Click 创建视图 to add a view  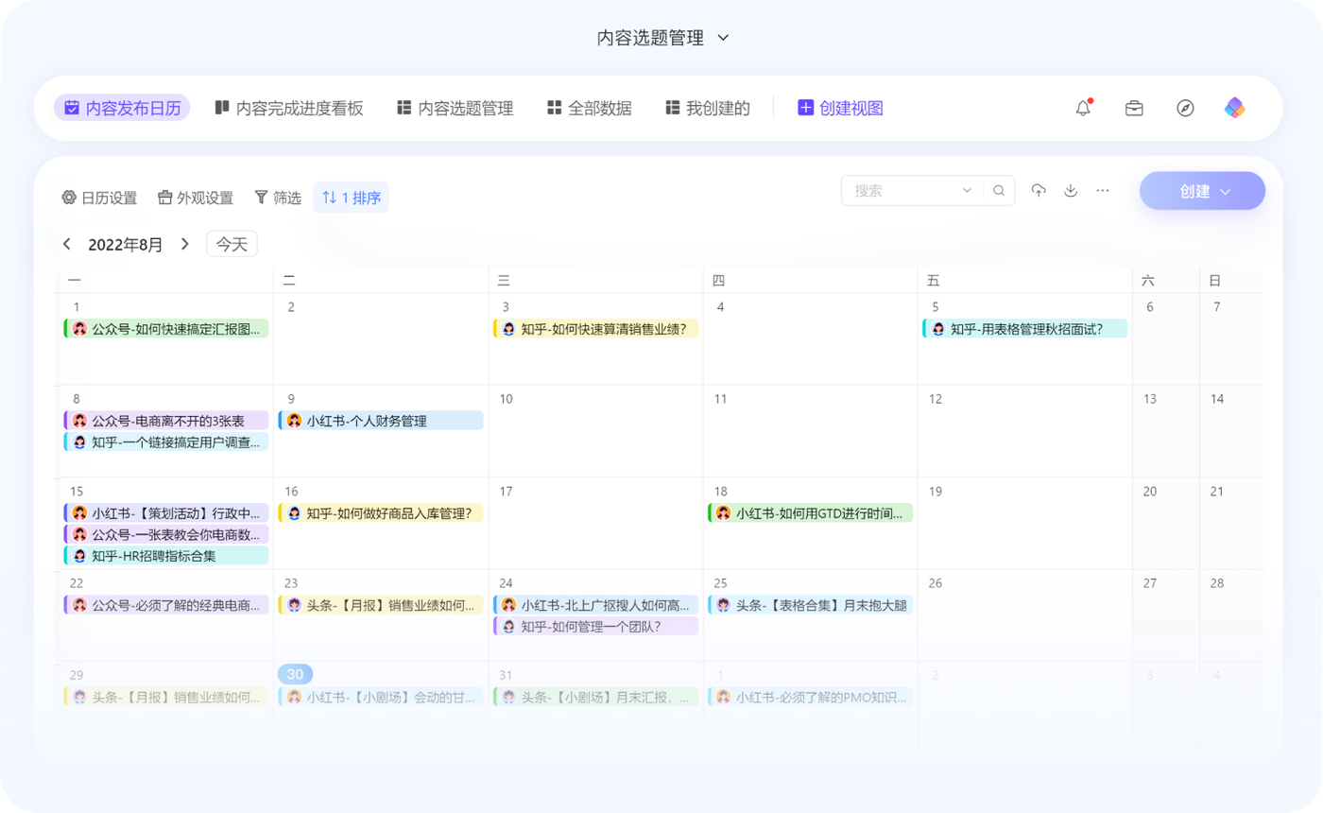click(x=840, y=108)
